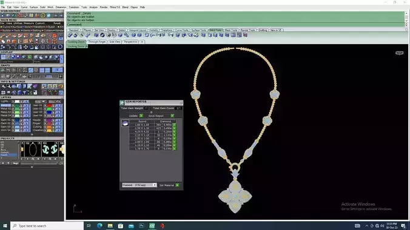Expand the 1.60 x 1.60 gem row arrow
410x230 pixels.
pyautogui.click(x=175, y=125)
